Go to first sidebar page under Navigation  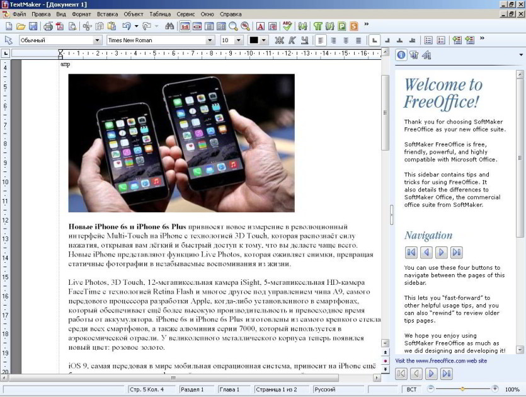pyautogui.click(x=411, y=252)
